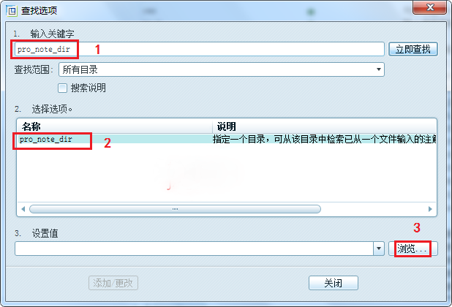The height and width of the screenshot is (307, 452).
Task: Click the 立即查找 button
Action: (413, 49)
